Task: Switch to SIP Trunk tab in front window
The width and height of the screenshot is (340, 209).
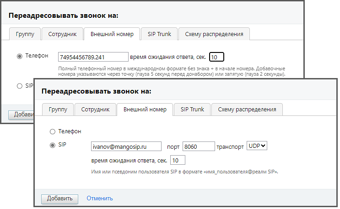Action: pyautogui.click(x=192, y=110)
